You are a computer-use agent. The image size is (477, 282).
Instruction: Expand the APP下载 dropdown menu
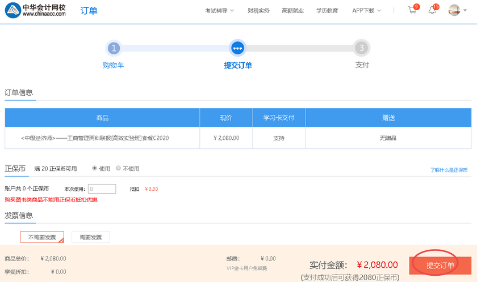(366, 11)
